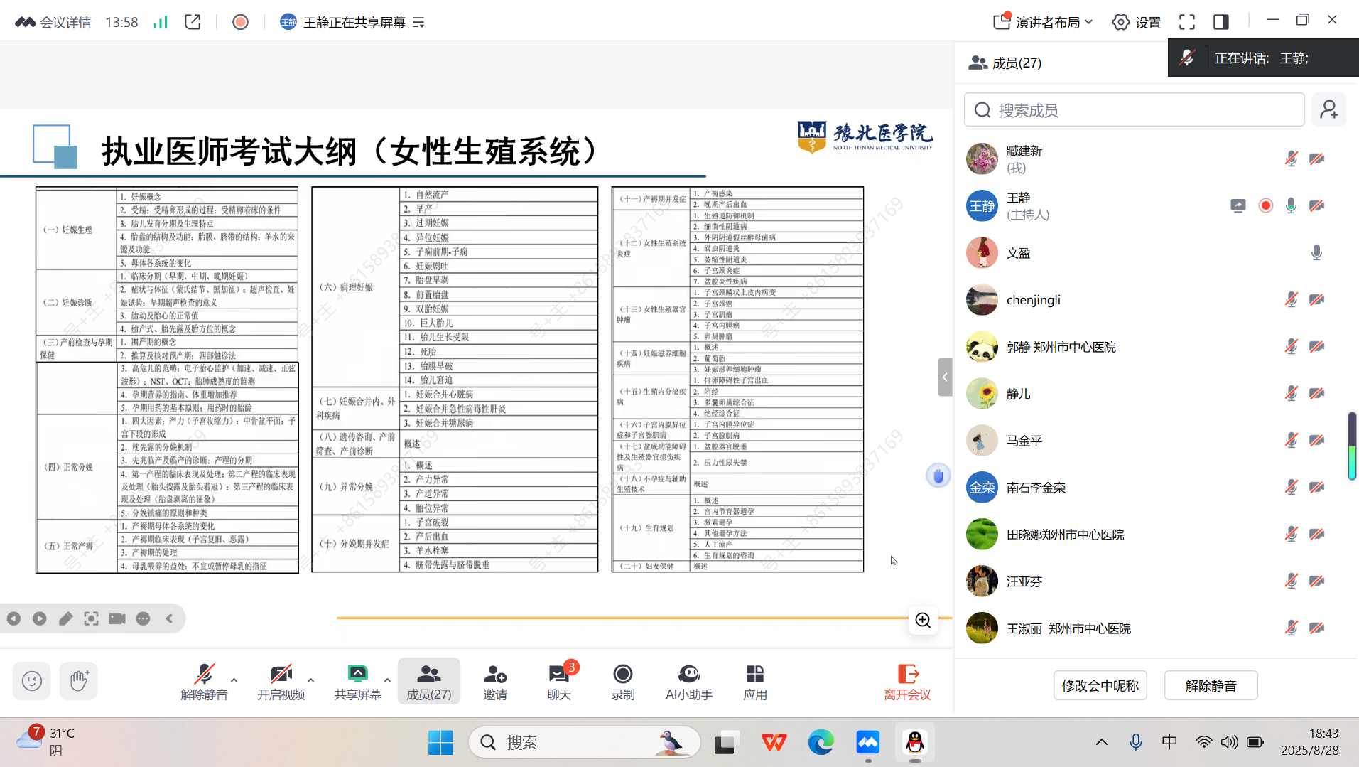Toggle 开启视频 camera on

coord(281,681)
